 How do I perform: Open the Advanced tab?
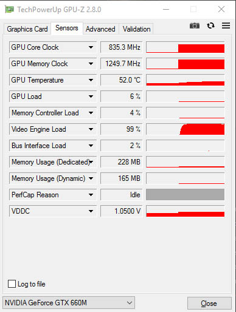click(100, 29)
